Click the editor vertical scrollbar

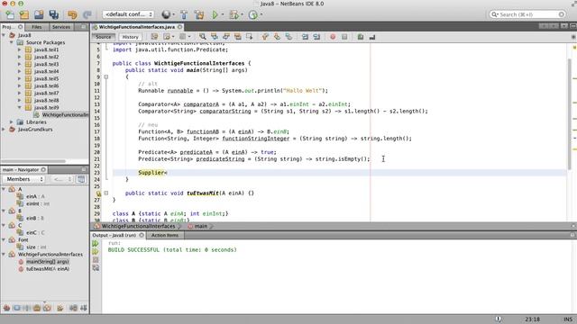pos(569,114)
